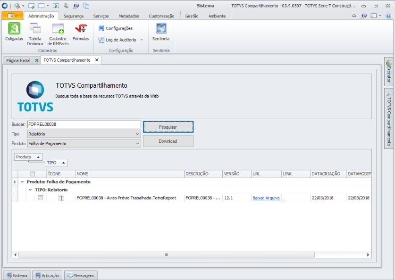Open the Aplicação bottom panel button

tap(47, 275)
